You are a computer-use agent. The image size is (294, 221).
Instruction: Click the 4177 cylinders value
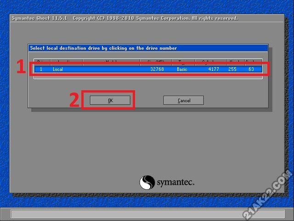pyautogui.click(x=214, y=70)
